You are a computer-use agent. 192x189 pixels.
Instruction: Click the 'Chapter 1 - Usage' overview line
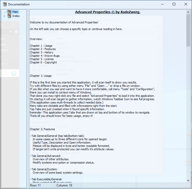41,46
